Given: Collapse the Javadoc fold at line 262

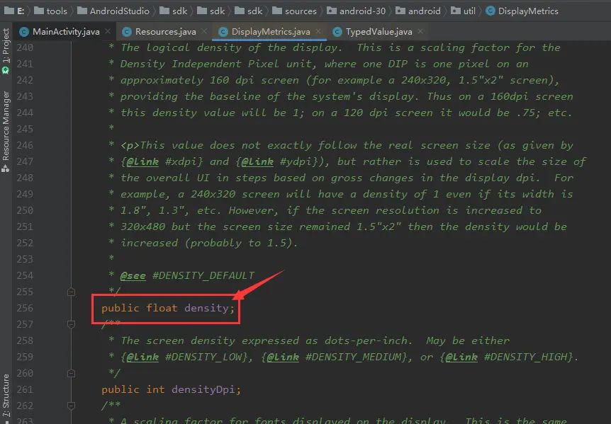Looking at the screenshot, I should pos(71,406).
